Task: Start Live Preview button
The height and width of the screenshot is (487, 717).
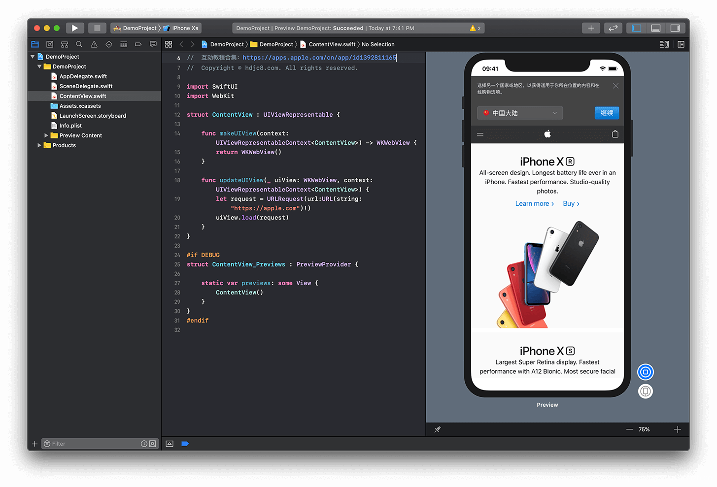Action: point(646,372)
